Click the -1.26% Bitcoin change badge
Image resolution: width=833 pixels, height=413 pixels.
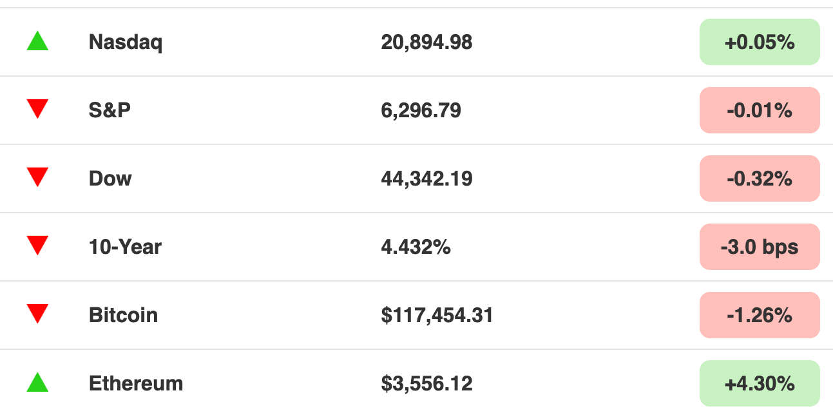(x=760, y=315)
